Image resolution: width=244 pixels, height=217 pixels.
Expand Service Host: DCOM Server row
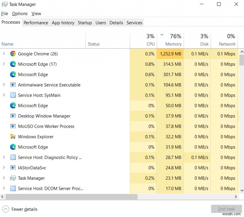(x=4, y=188)
